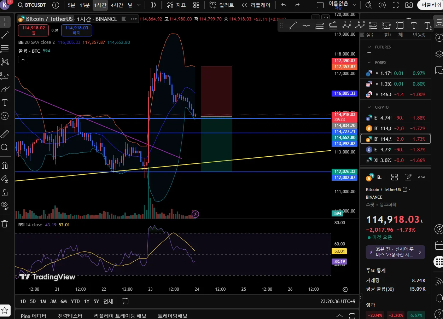This screenshot has height=319, width=443.
Task: Open the emoji and icons tool
Action: (x=5, y=116)
